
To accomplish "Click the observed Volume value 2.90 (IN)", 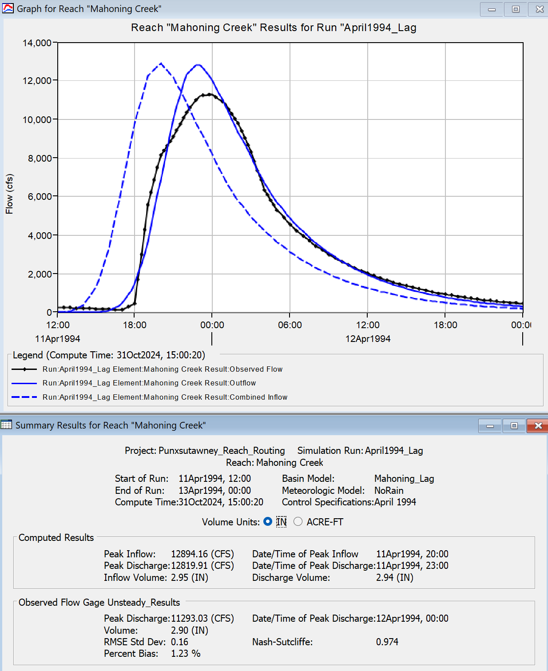I will tap(190, 630).
